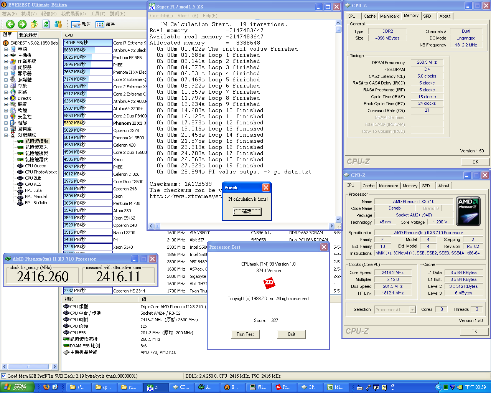Open Firefox from the quick launch bar
This screenshot has height=393, width=491.
pyautogui.click(x=46, y=387)
